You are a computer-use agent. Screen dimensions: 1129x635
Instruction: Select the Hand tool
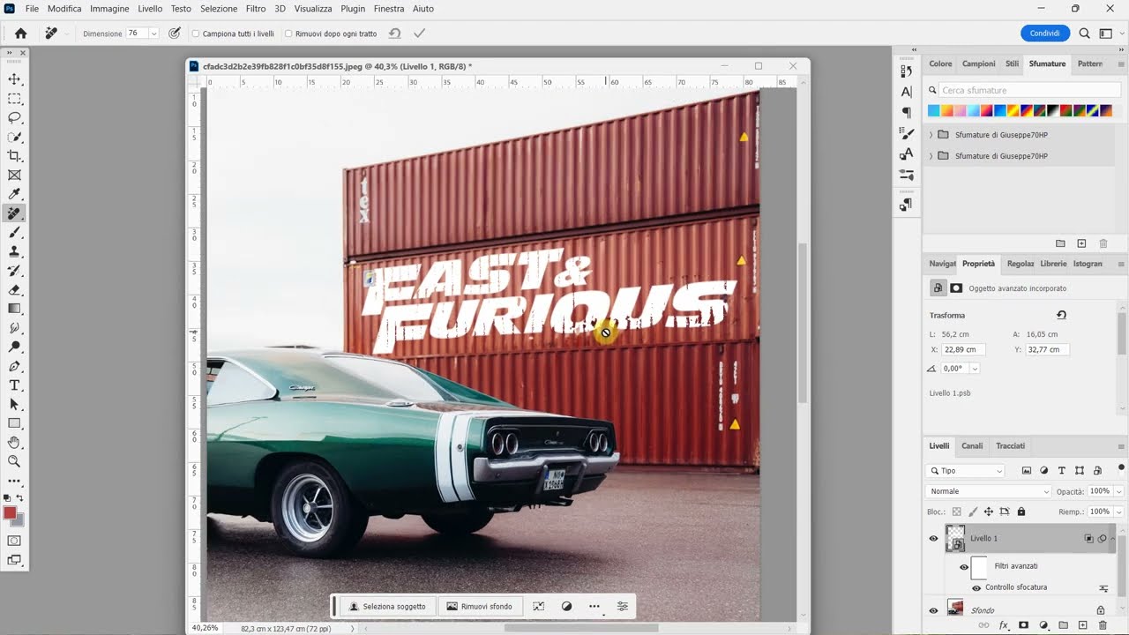coord(15,443)
